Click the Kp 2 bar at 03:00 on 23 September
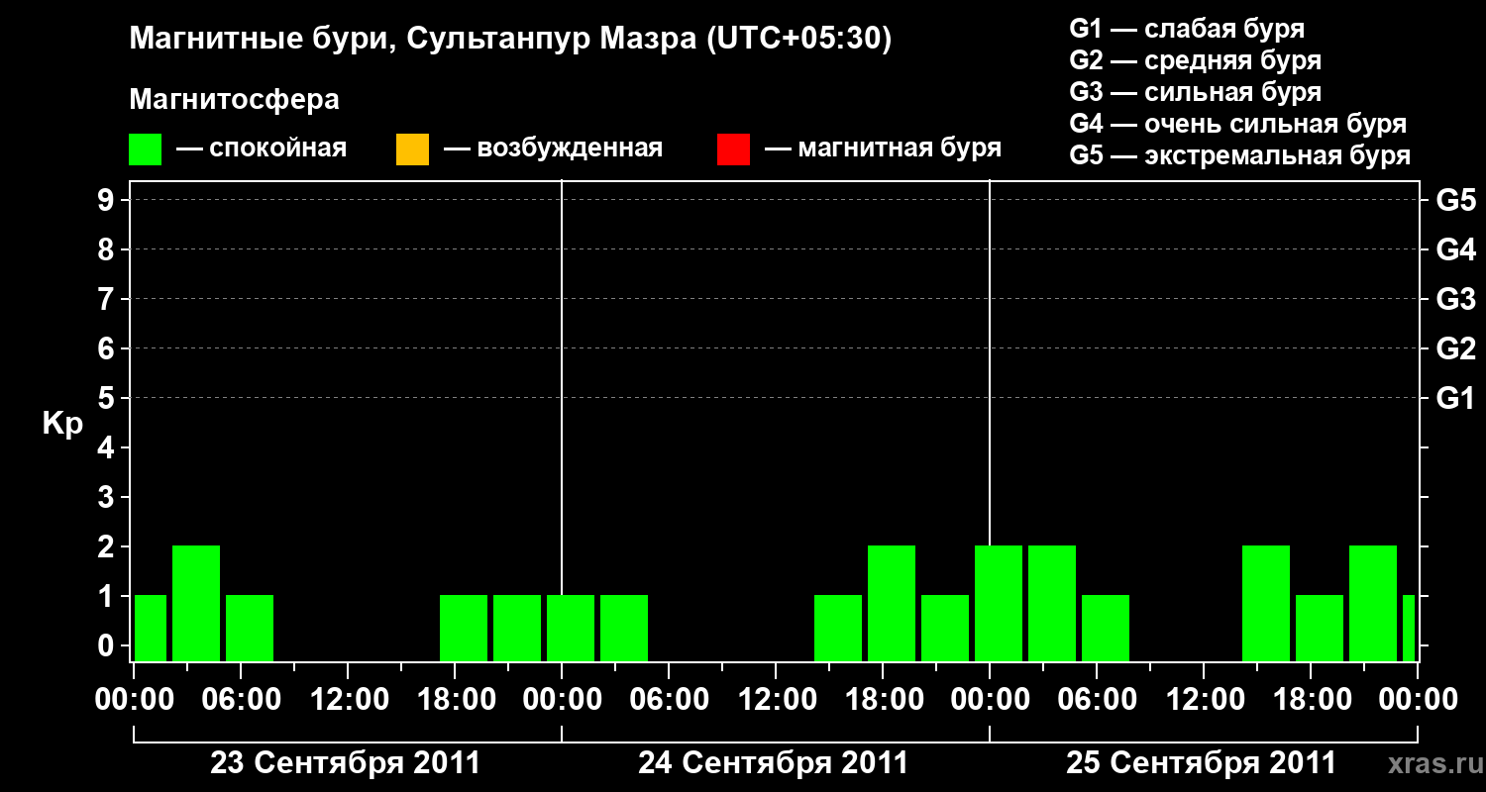Screen dimensions: 1486x792 pos(196,603)
